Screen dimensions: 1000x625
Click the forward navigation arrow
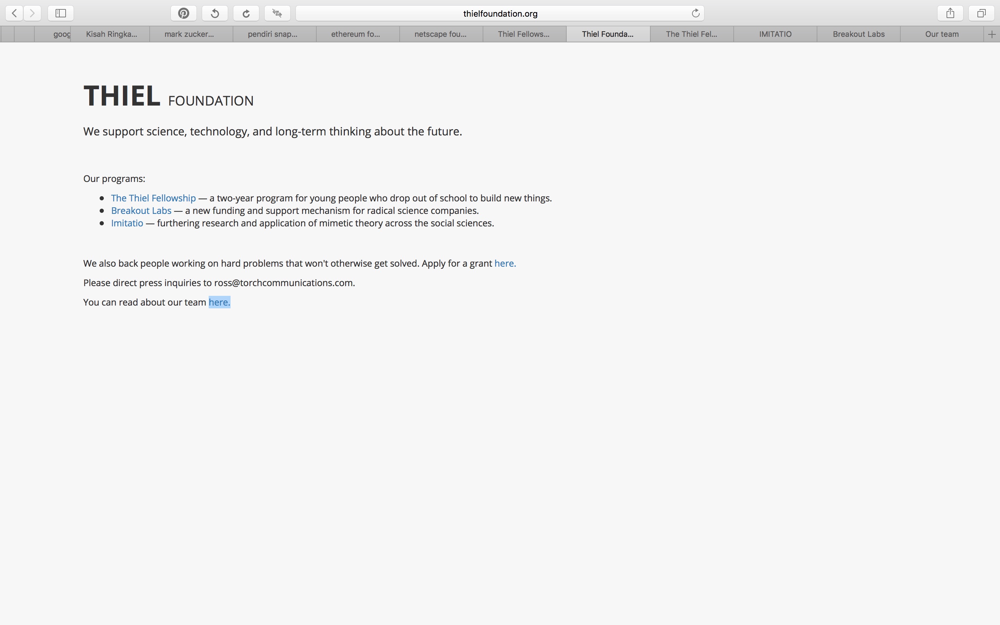[x=32, y=13]
